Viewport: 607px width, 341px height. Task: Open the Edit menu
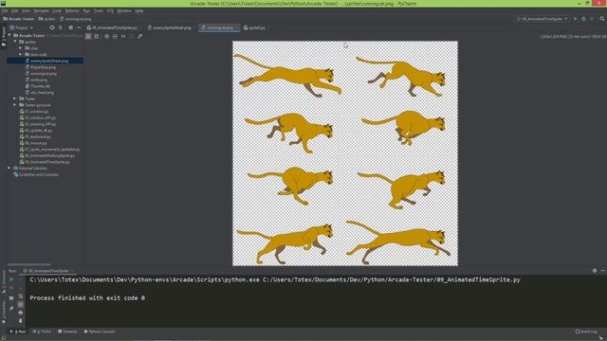click(x=15, y=10)
